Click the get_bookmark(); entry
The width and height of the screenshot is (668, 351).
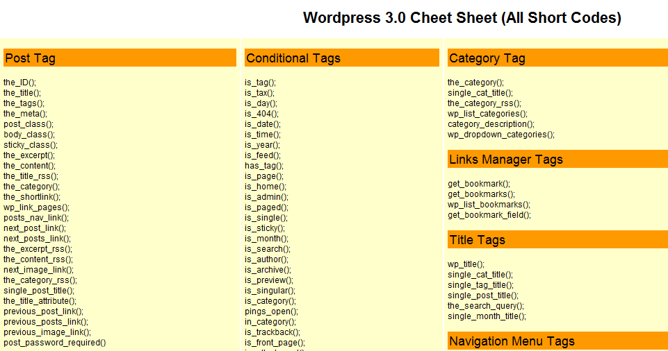pyautogui.click(x=479, y=184)
